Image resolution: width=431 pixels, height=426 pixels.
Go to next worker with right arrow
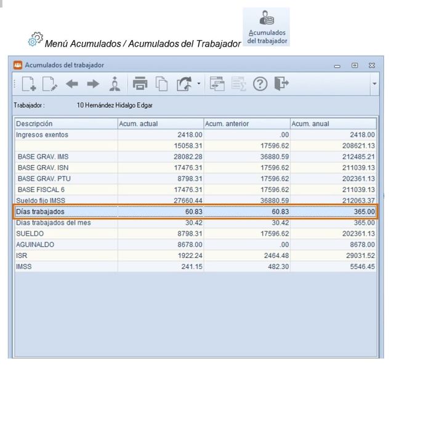[x=92, y=84]
